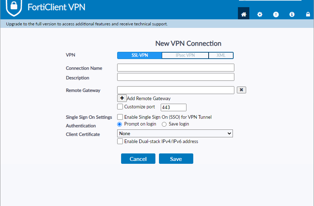The width and height of the screenshot is (314, 206).
Task: Switch to the IPsec VPN tab
Action: tap(185, 55)
